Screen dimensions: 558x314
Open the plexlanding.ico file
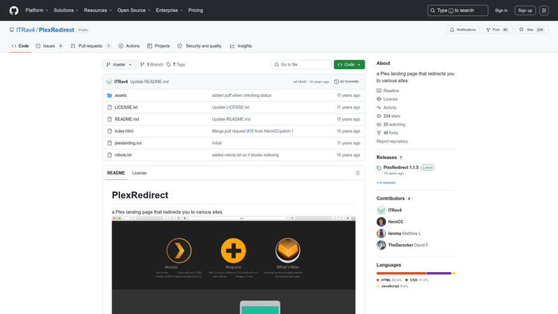128,143
